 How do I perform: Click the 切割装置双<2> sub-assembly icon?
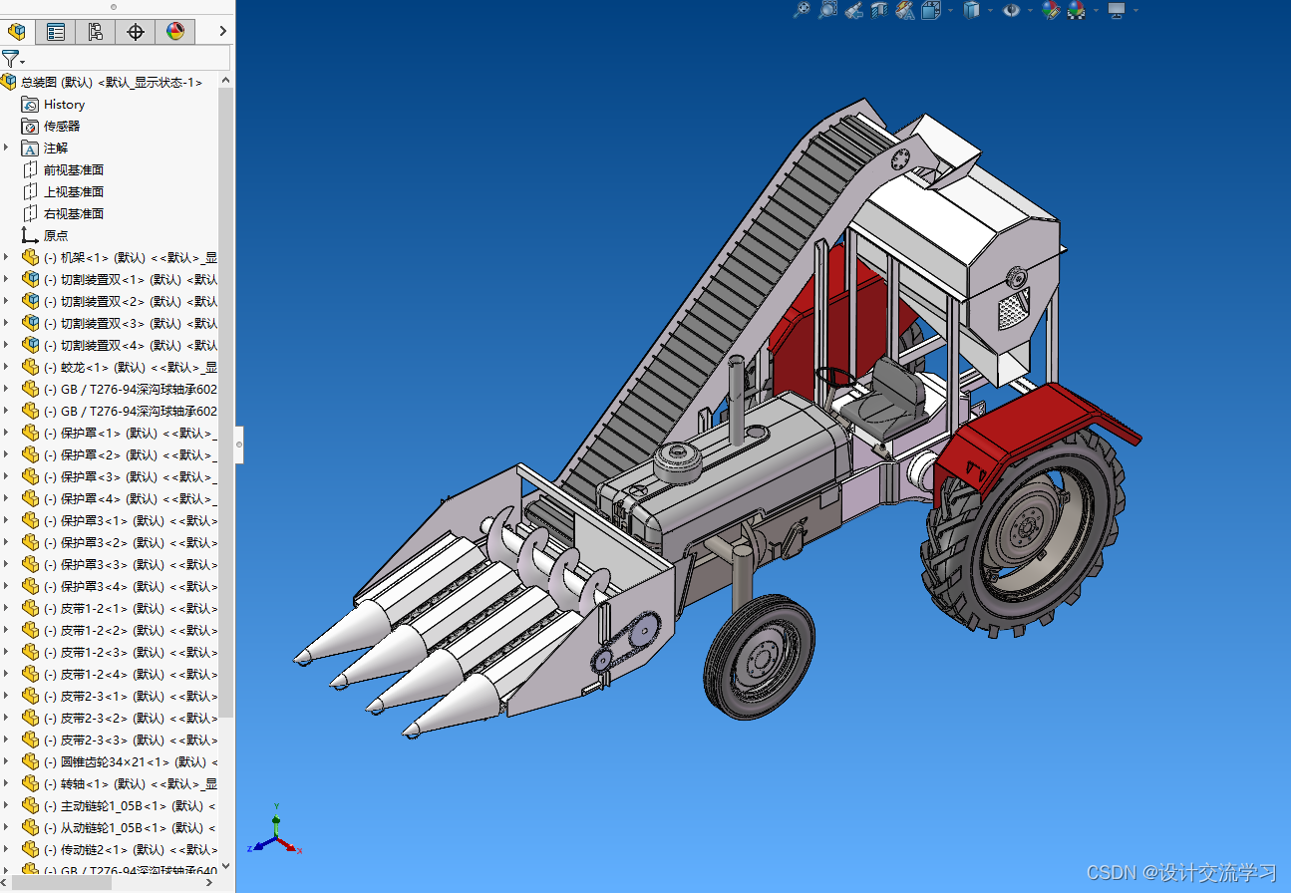[x=30, y=301]
